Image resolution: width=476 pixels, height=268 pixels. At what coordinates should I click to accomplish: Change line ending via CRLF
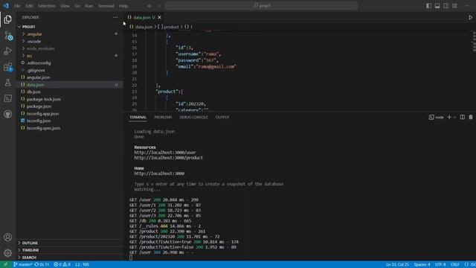coord(454,264)
